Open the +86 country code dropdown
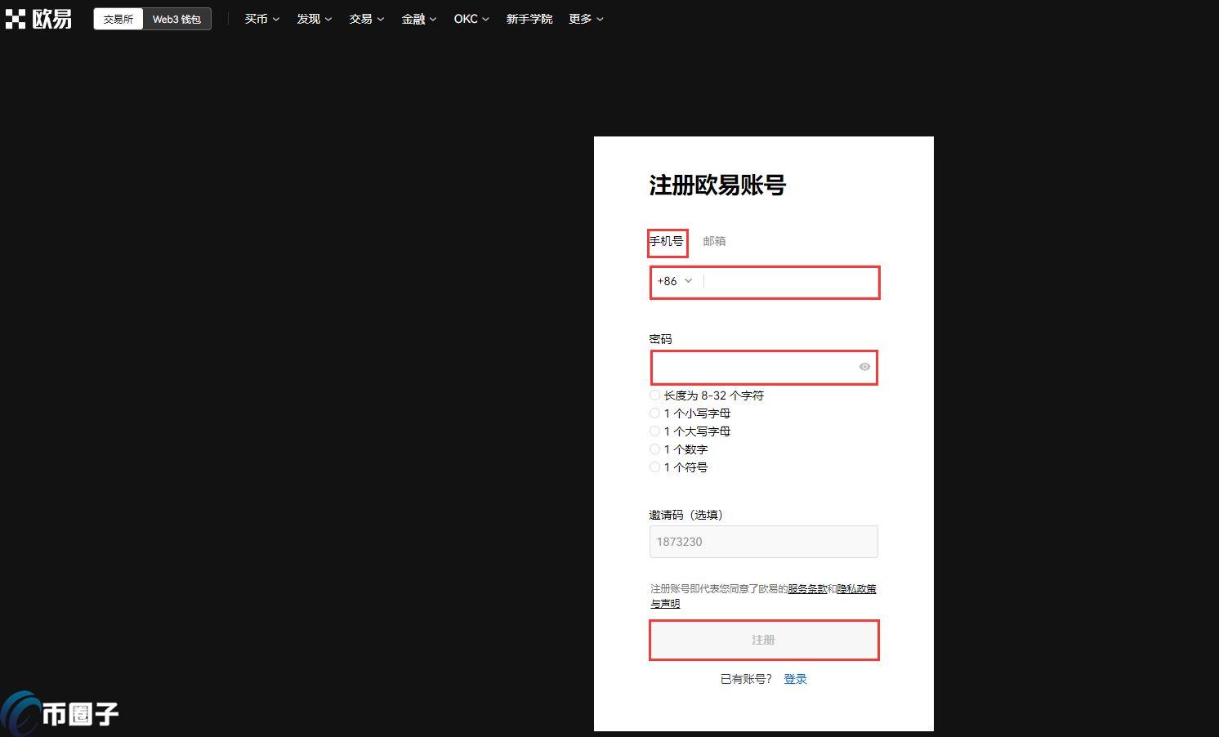Viewport: 1219px width, 737px height. click(675, 281)
